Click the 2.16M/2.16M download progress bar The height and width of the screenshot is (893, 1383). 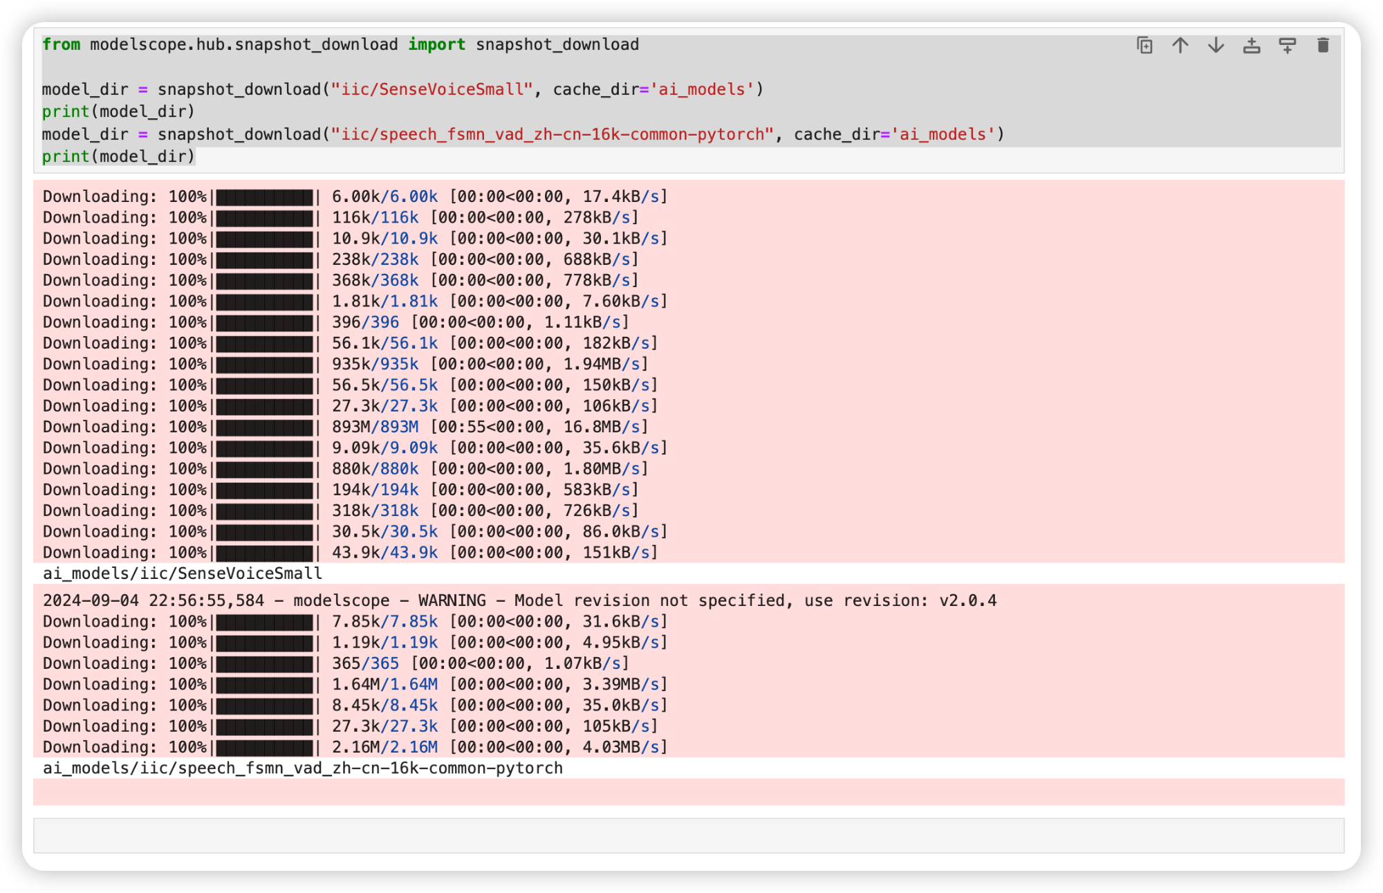265,748
